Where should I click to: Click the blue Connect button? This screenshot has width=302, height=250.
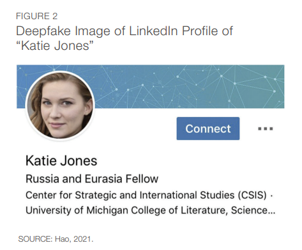(x=208, y=129)
